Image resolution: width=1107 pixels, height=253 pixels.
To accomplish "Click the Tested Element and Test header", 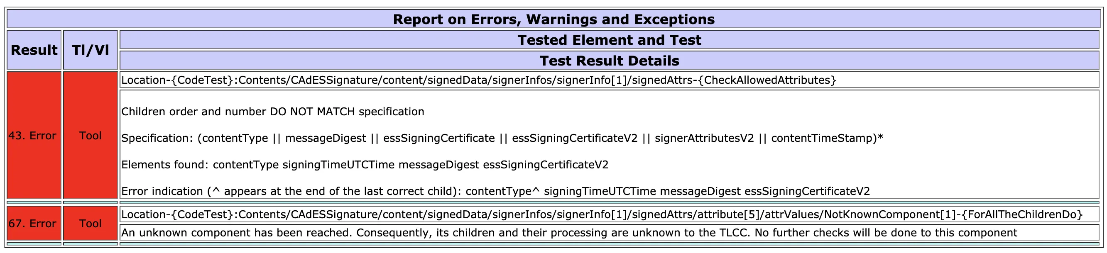I will pos(610,40).
